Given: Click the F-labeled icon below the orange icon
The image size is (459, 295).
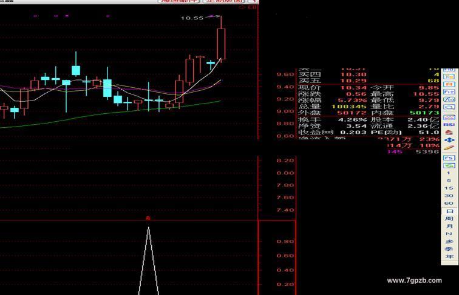Looking at the screenshot, I should (449, 92).
